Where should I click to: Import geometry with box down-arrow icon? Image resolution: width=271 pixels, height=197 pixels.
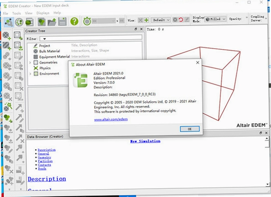18,46
